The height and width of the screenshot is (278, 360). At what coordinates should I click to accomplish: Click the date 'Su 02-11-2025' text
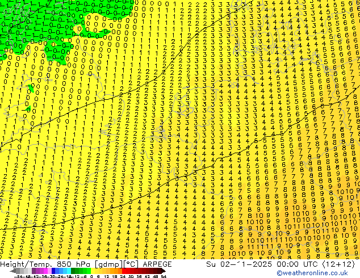[x=239, y=264]
